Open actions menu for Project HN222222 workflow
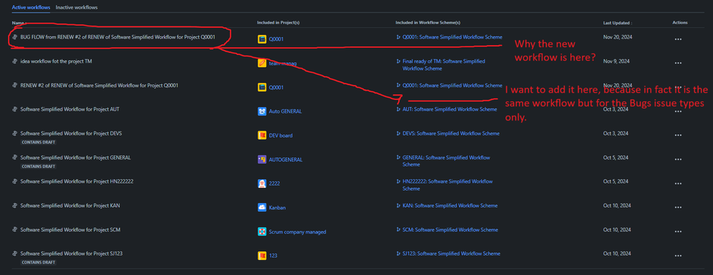Viewport: 713px width, 275px height. coord(678,184)
